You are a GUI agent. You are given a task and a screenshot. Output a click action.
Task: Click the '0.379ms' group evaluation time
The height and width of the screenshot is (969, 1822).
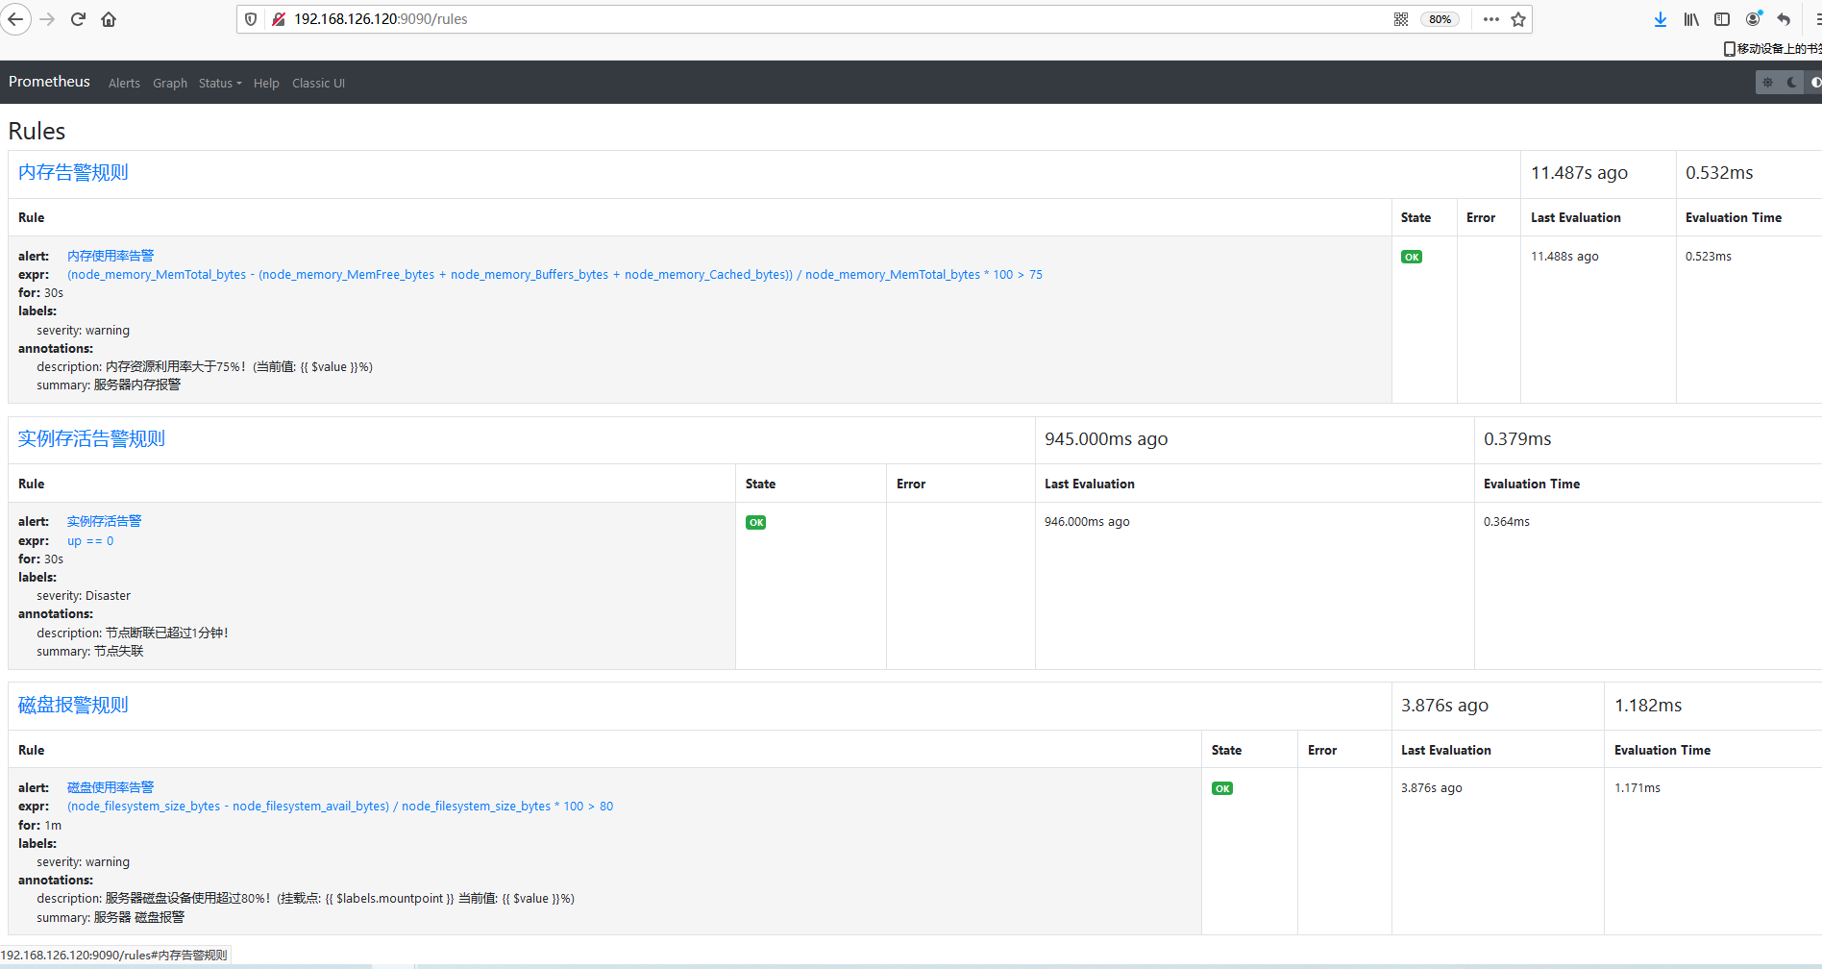tap(1517, 439)
